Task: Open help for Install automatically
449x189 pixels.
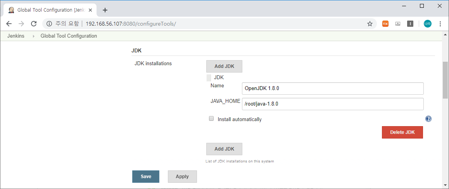Action: (x=428, y=119)
